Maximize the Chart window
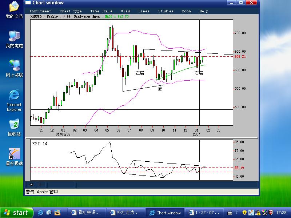Screen dimensions: 291x218 pos(241,3)
